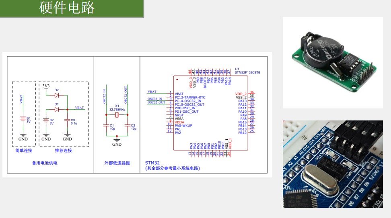Click the VSSA pin label
This screenshot has height=218, width=391.
pyautogui.click(x=179, y=119)
